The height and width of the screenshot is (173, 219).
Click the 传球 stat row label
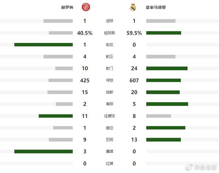(x=109, y=80)
